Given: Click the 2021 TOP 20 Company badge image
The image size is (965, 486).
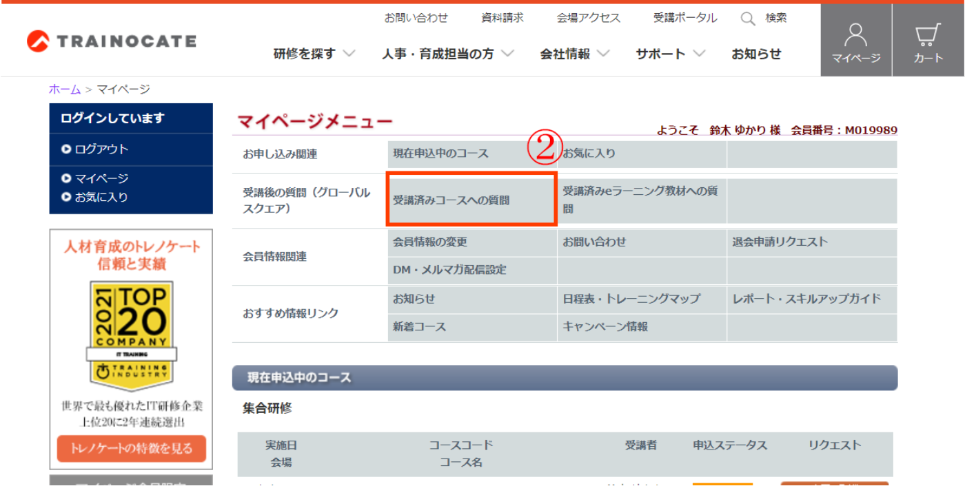Looking at the screenshot, I should tap(131, 335).
